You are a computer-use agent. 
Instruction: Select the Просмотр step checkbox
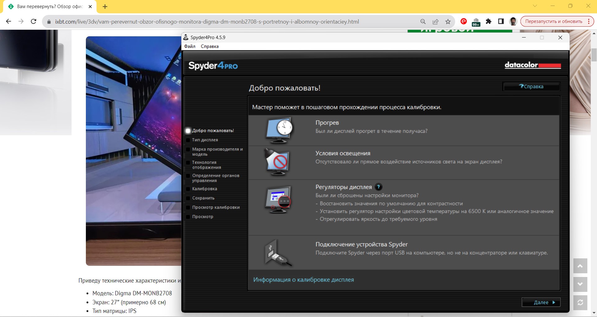(x=188, y=217)
